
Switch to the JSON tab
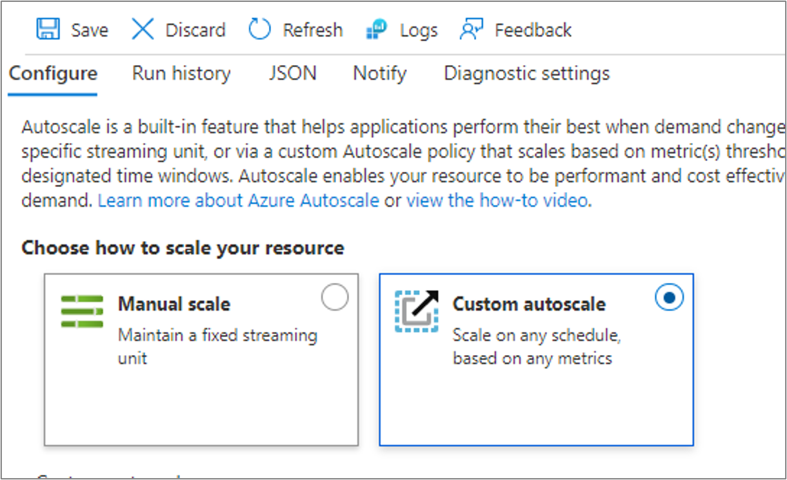point(292,73)
